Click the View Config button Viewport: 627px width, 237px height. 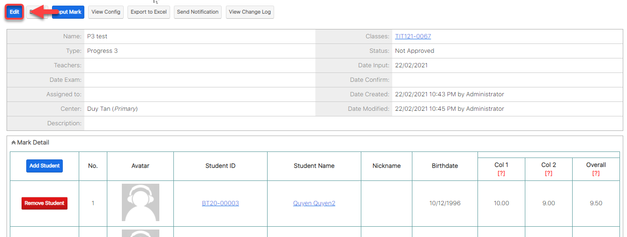(106, 12)
